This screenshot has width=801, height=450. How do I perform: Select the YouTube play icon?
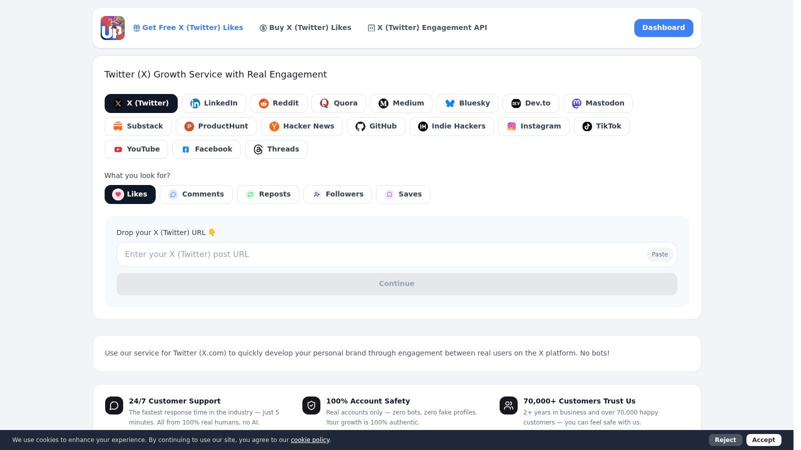pyautogui.click(x=118, y=149)
